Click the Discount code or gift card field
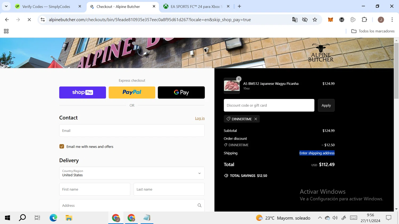Screen dimensions: 399x224 click(x=269, y=105)
